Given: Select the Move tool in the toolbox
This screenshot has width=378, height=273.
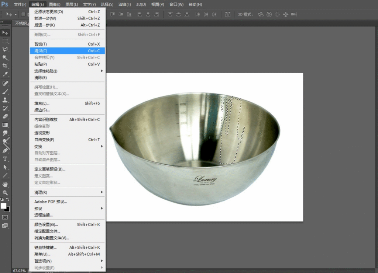Looking at the screenshot, I should coord(5,33).
